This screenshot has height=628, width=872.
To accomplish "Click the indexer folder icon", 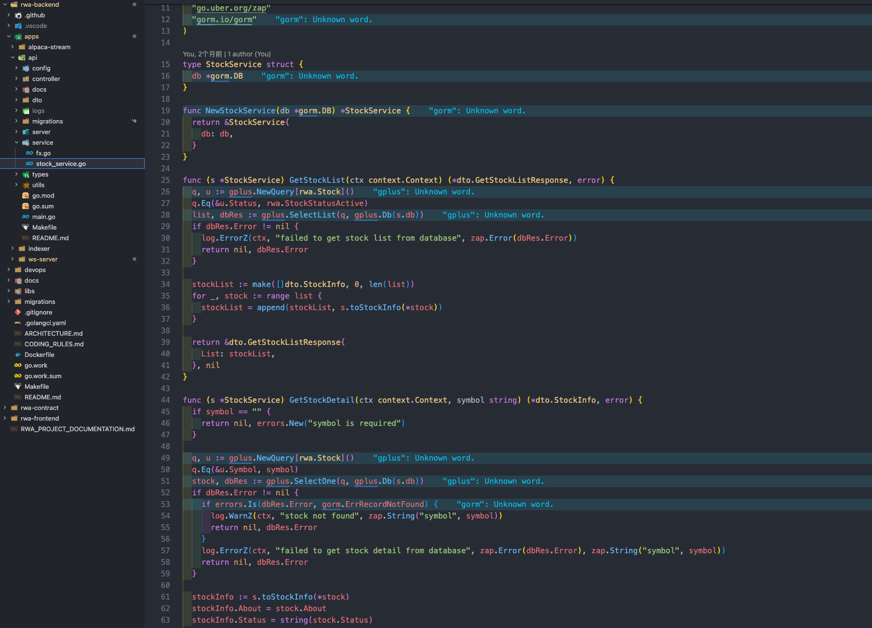I will 22,248.
